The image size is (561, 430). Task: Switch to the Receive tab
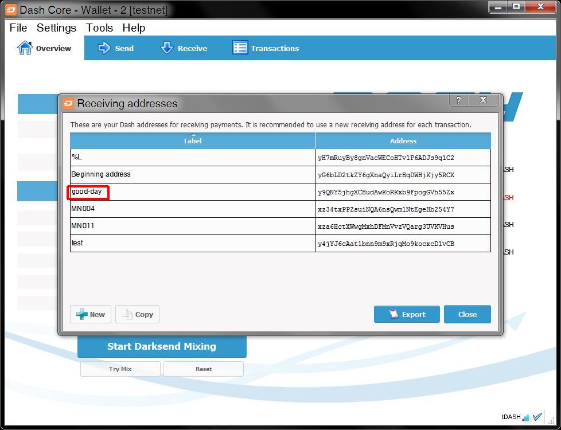coord(184,48)
